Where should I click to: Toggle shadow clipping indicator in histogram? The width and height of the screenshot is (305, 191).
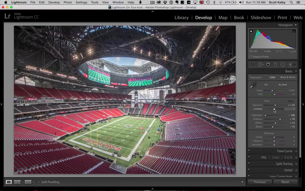251,31
